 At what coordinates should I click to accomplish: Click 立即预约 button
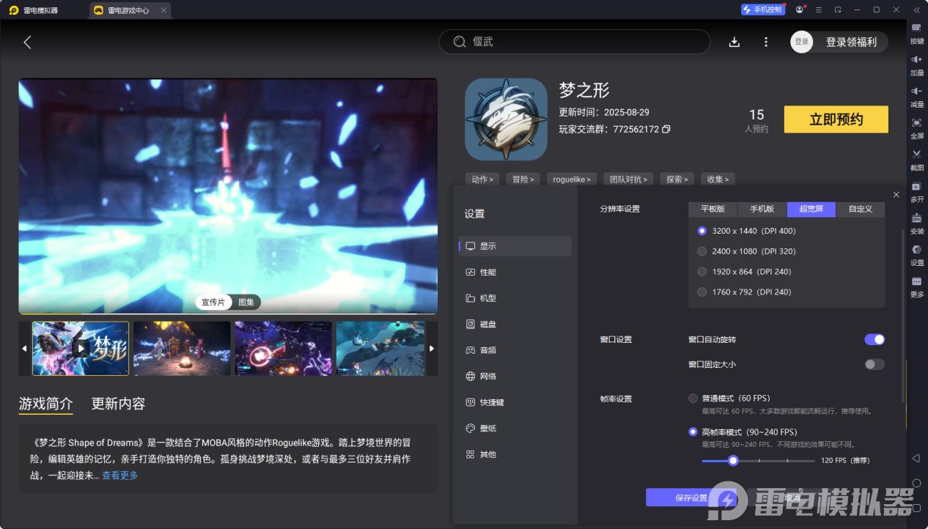click(x=836, y=119)
